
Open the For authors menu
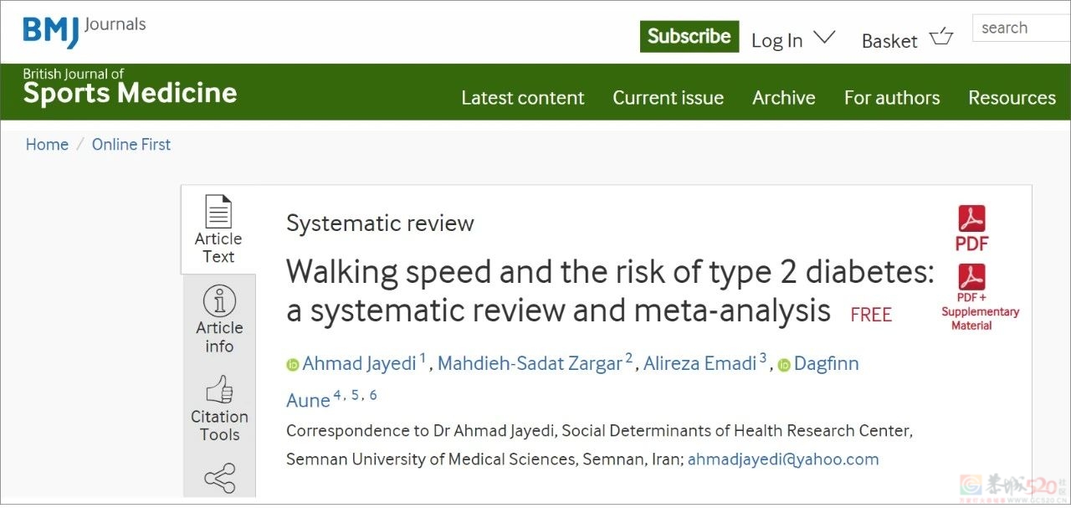point(892,98)
